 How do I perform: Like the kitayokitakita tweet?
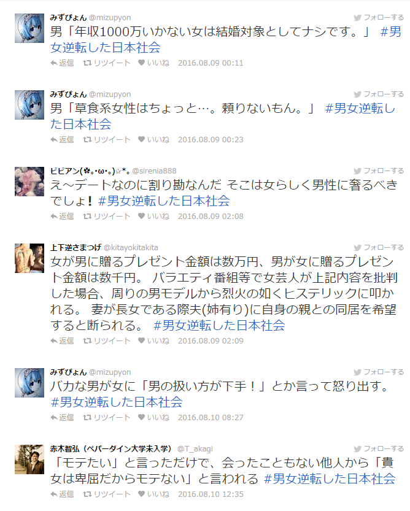tap(153, 340)
